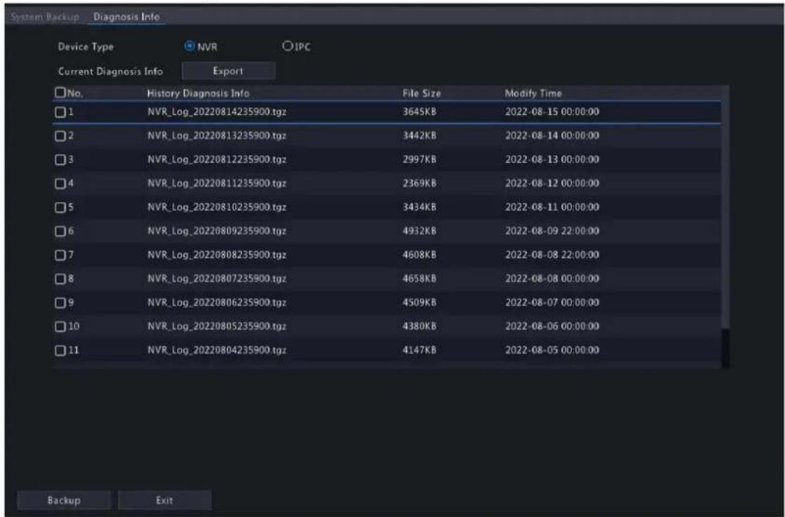The height and width of the screenshot is (517, 785).
Task: Check the box for row 2
Action: [60, 136]
